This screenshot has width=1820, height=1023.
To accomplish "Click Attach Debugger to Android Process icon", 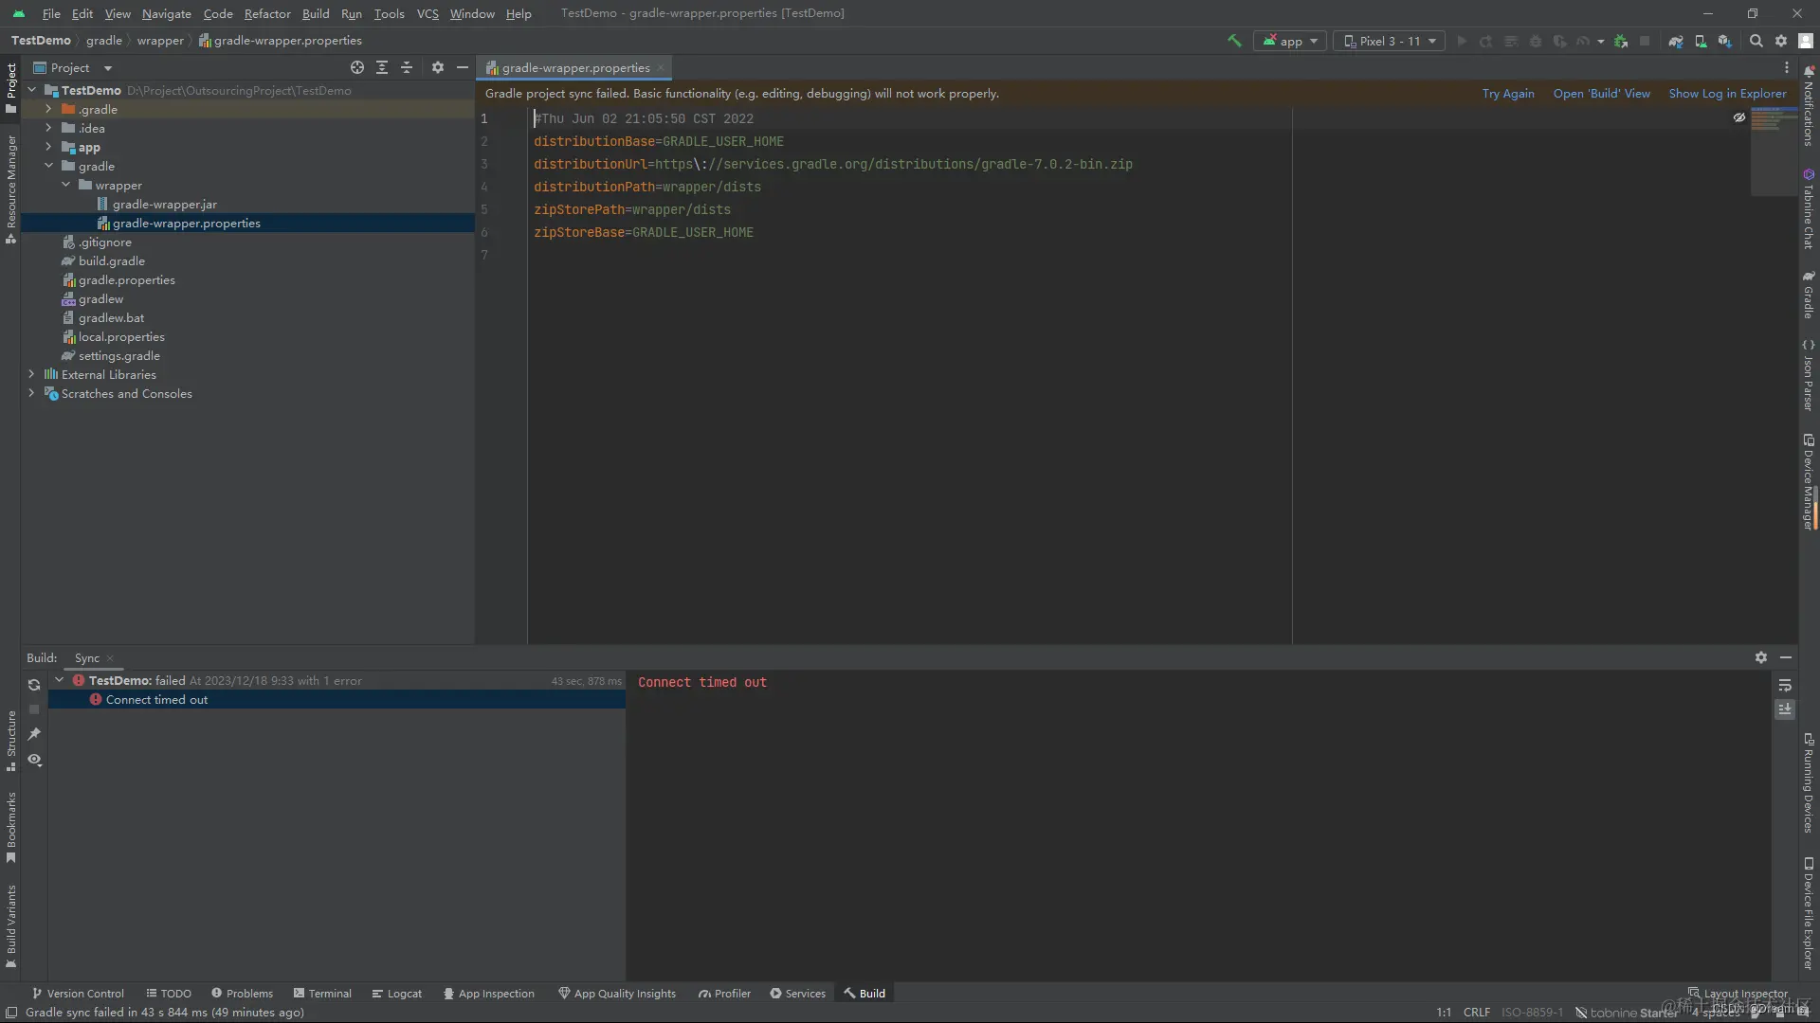I will click(1621, 41).
